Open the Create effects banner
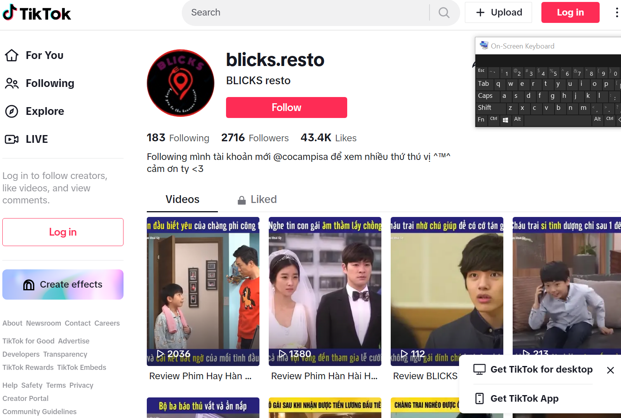Image resolution: width=621 pixels, height=418 pixels. [x=63, y=284]
